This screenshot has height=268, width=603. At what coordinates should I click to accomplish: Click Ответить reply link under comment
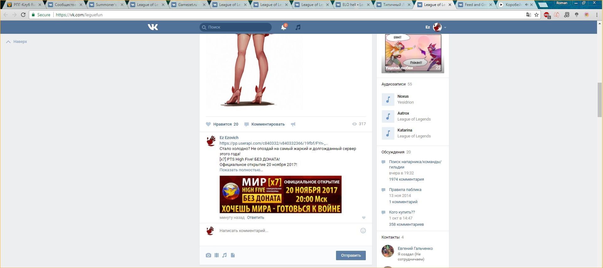click(x=255, y=218)
